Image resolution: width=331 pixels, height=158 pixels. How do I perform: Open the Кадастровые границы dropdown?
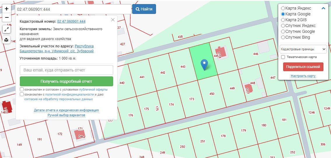tap(303, 49)
